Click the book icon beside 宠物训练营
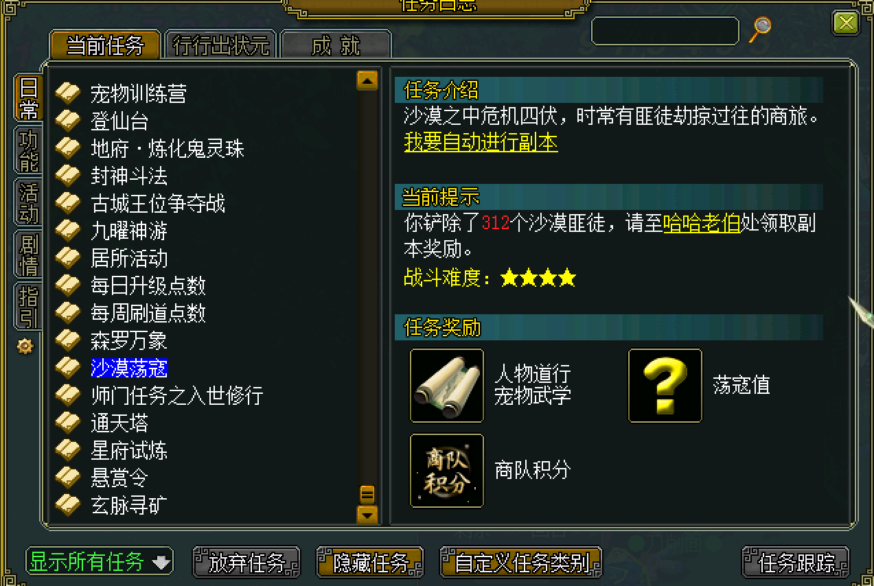This screenshot has width=874, height=586. 68,93
